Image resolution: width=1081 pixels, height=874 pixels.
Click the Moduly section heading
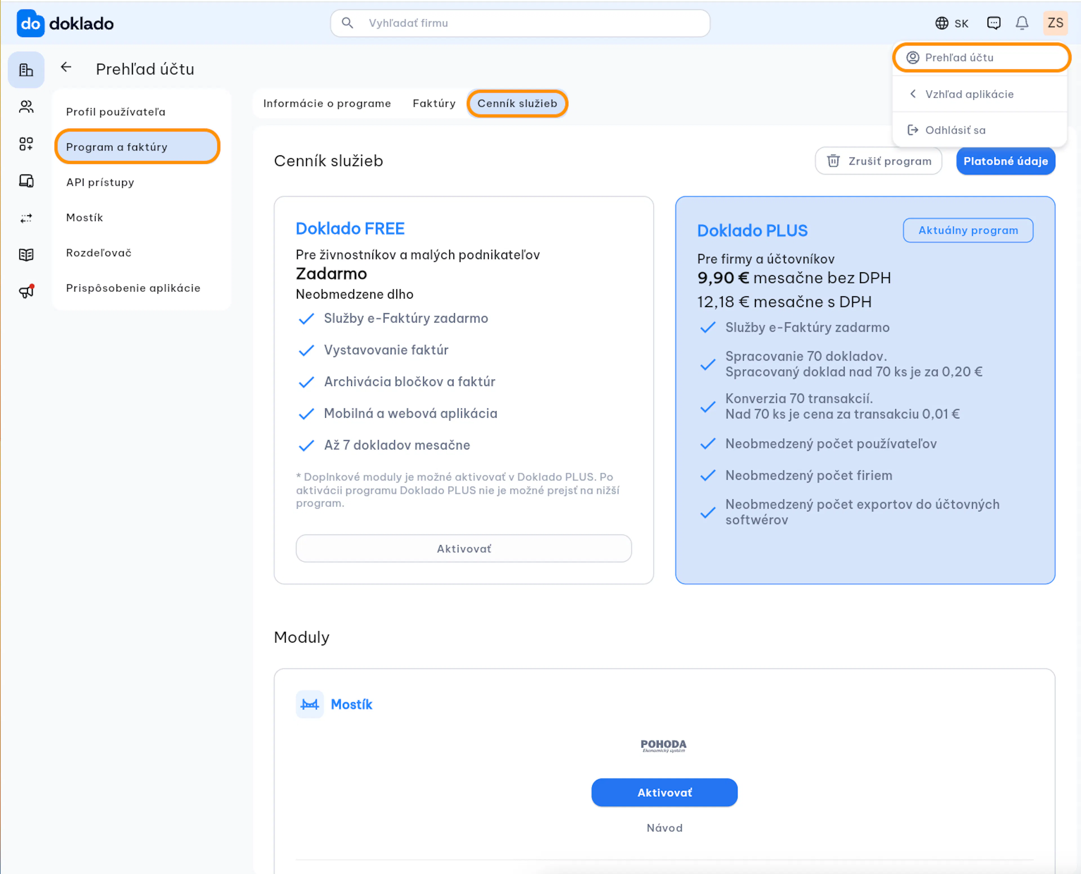coord(301,637)
